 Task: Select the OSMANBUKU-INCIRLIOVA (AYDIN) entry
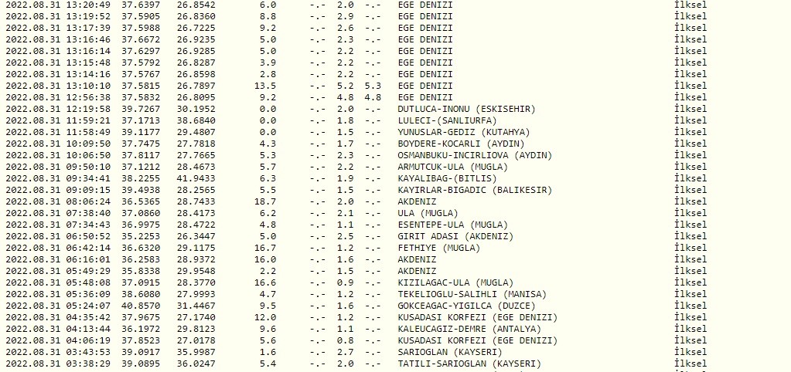point(475,155)
